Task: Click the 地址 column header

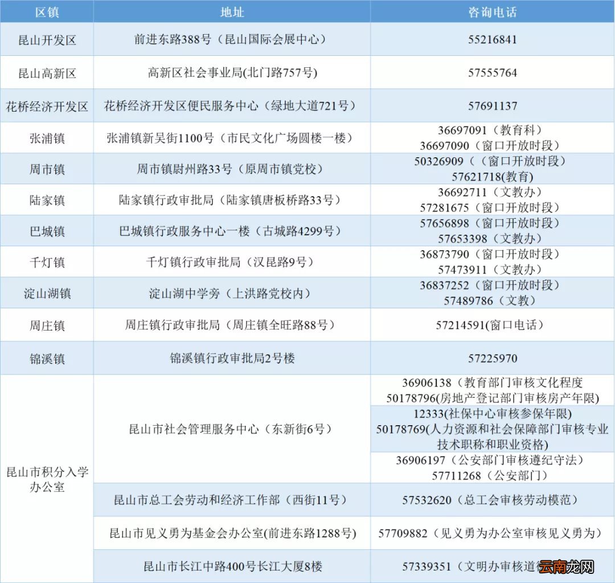Action: [x=232, y=12]
